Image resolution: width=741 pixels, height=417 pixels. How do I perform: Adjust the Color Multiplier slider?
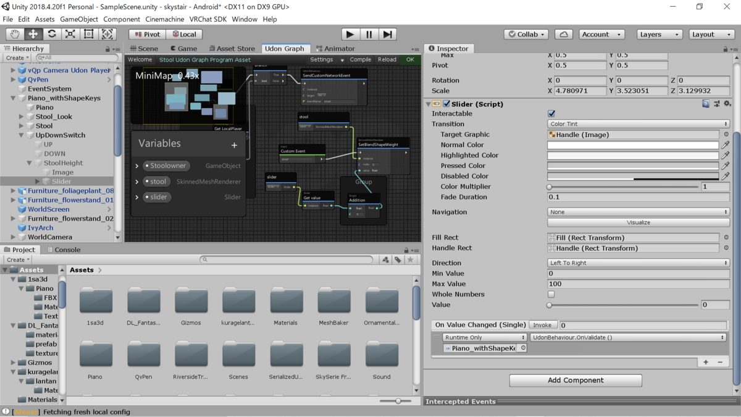coord(622,187)
